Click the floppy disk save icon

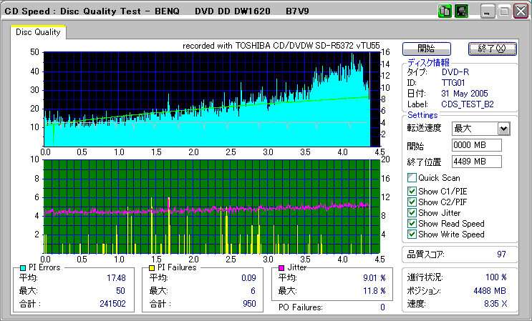pyautogui.click(x=461, y=11)
